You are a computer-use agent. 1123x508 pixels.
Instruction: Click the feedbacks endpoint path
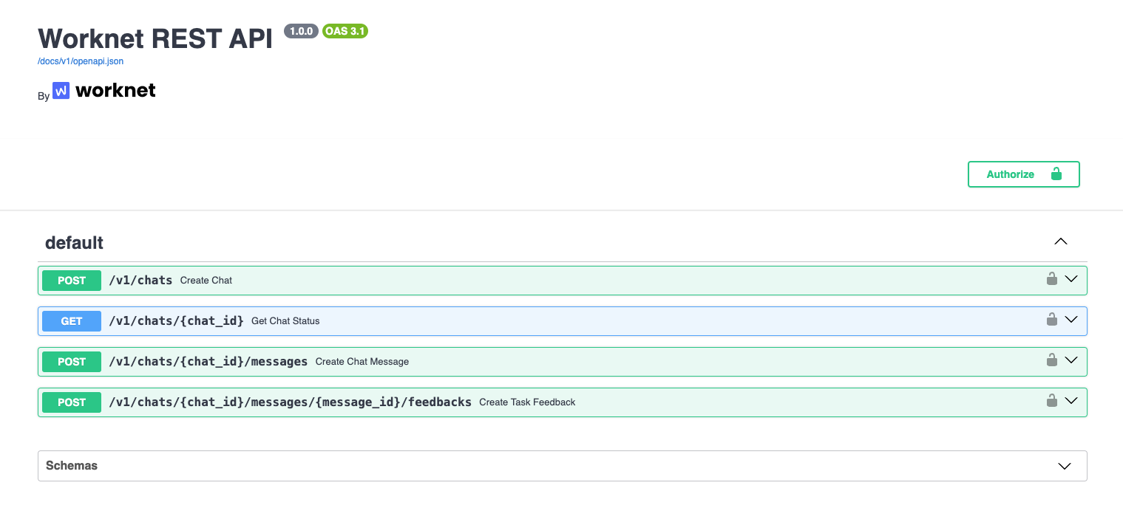tap(290, 402)
